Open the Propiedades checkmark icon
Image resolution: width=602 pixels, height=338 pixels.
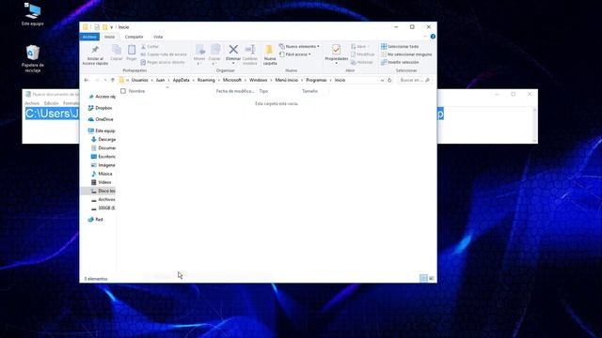336,50
